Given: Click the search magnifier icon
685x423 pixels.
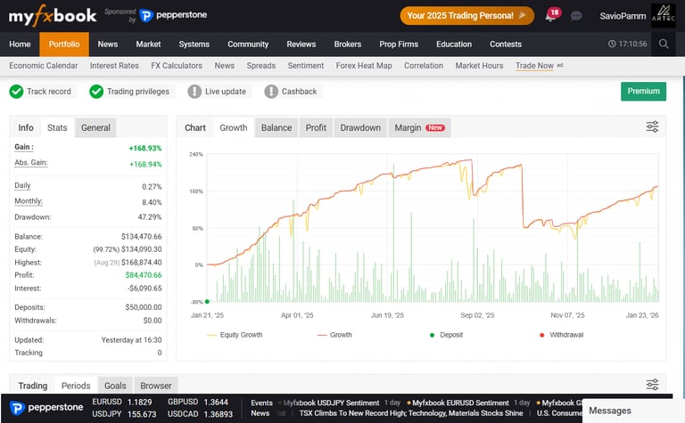Looking at the screenshot, I should [x=664, y=44].
